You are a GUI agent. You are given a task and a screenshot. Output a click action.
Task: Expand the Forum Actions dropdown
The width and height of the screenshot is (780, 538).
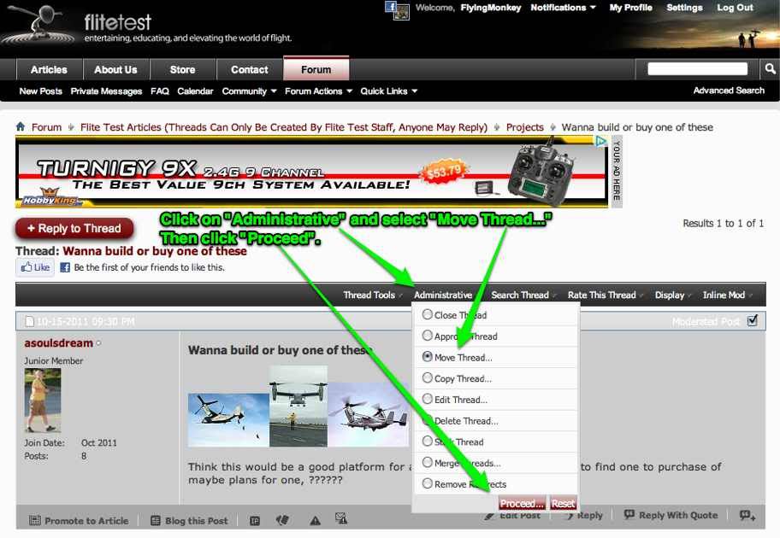318,91
